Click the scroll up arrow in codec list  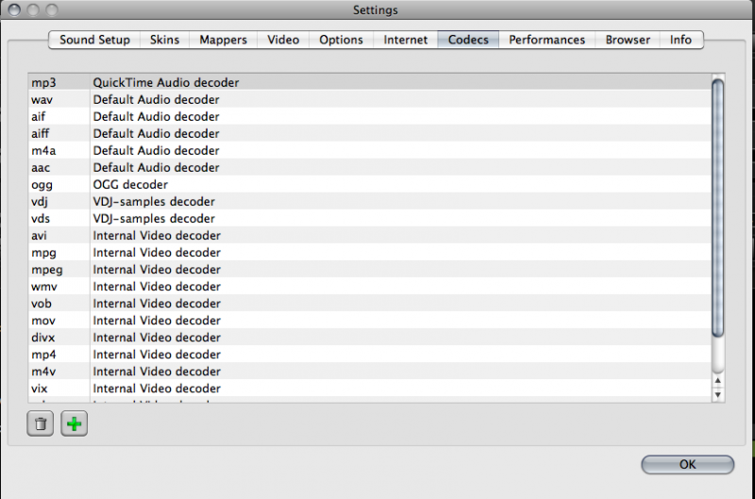tap(717, 380)
